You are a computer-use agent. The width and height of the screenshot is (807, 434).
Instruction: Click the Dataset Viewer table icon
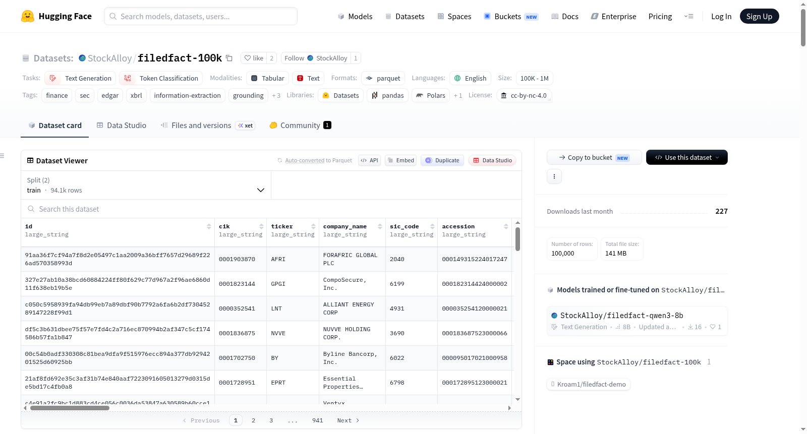[30, 161]
